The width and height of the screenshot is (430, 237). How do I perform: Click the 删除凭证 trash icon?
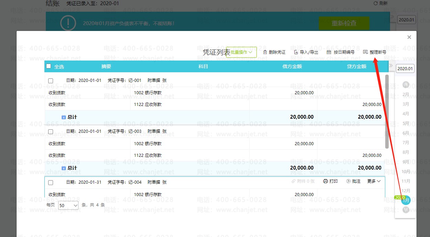pos(265,52)
